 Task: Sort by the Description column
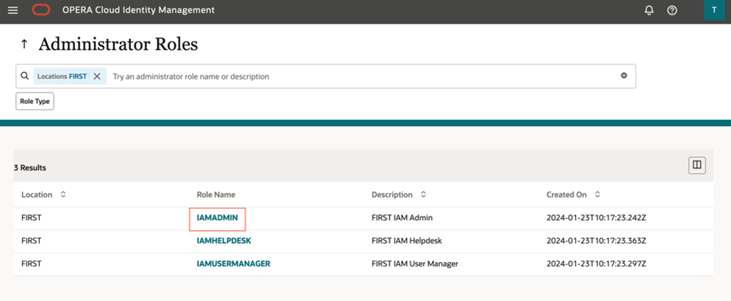pyautogui.click(x=424, y=194)
